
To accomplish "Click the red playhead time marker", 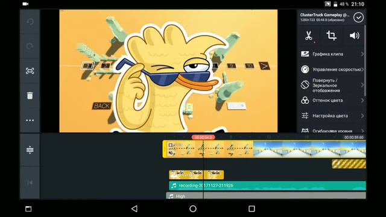I will point(203,137).
